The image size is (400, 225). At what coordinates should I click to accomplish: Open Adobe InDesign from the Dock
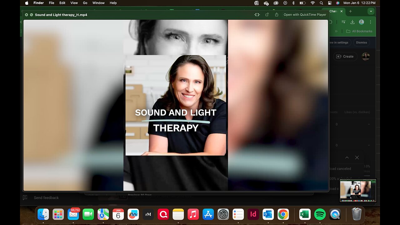click(253, 214)
